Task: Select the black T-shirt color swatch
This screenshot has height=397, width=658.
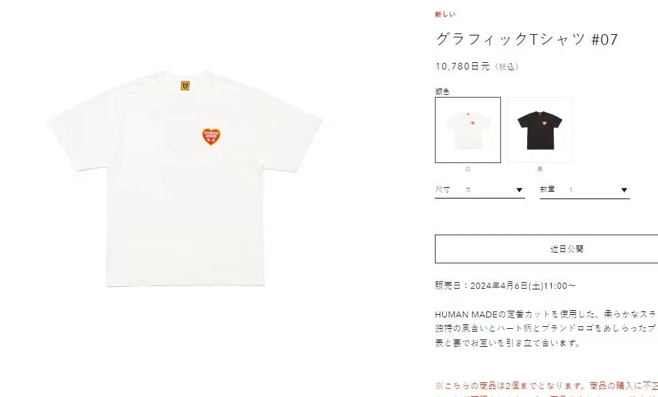Action: click(x=540, y=130)
